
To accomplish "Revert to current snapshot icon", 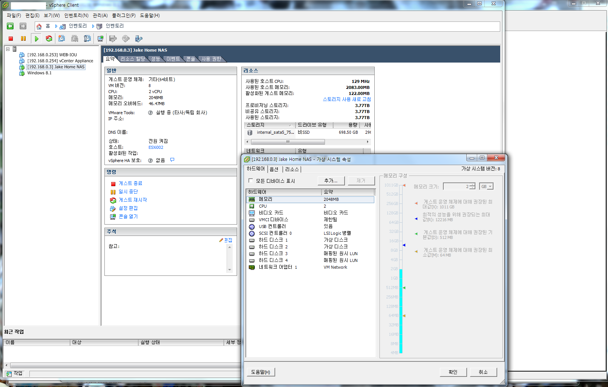I will 75,38.
